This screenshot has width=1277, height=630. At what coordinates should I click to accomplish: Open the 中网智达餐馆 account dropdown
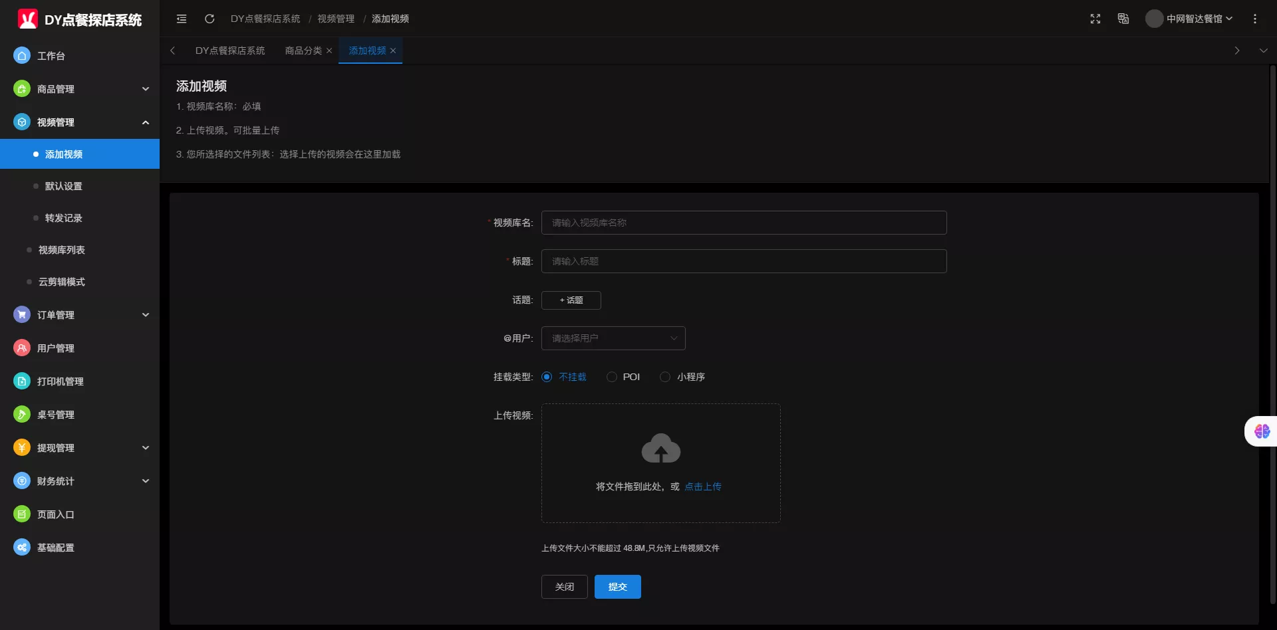point(1190,19)
